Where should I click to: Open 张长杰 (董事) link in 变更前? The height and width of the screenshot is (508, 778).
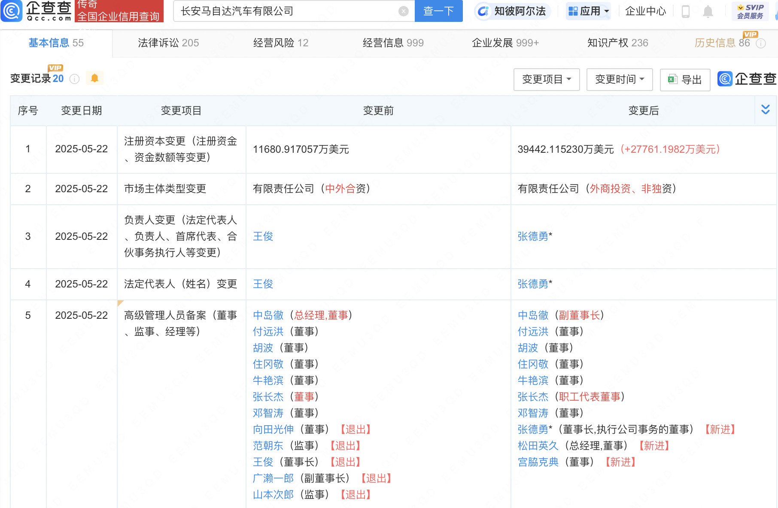tap(268, 397)
